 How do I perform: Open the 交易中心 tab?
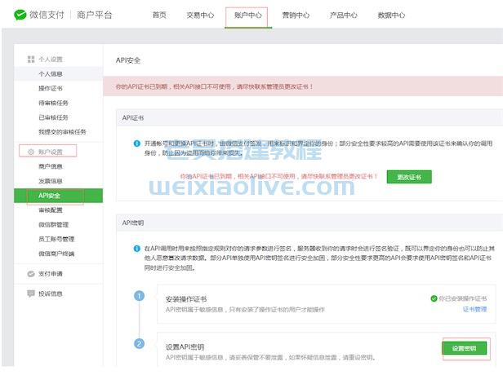click(x=200, y=15)
